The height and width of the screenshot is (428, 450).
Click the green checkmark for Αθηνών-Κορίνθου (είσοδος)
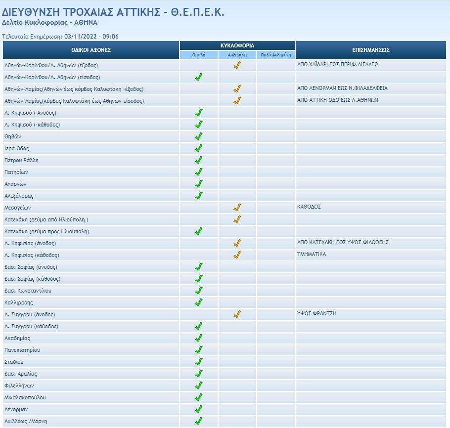pos(199,77)
